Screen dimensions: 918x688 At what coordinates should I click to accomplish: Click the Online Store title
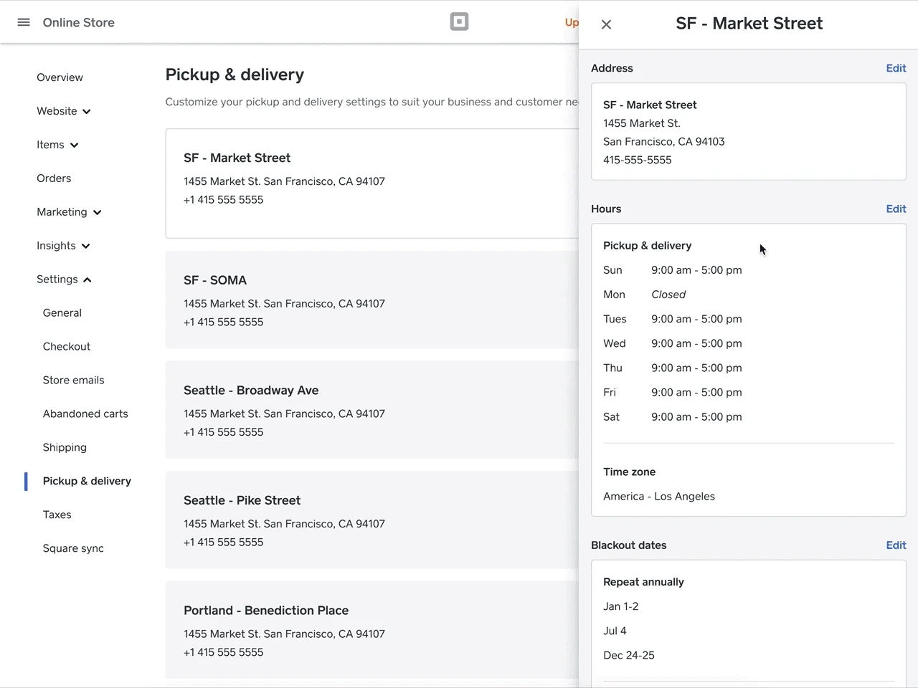79,22
